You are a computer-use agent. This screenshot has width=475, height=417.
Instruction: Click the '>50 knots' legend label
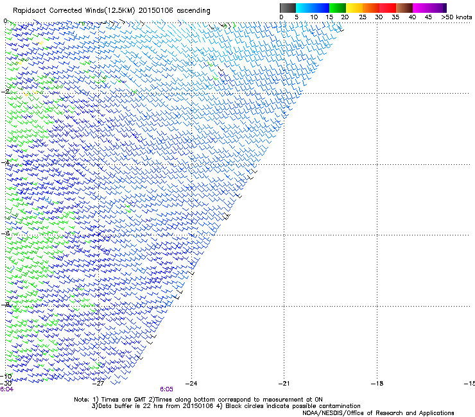pyautogui.click(x=456, y=17)
